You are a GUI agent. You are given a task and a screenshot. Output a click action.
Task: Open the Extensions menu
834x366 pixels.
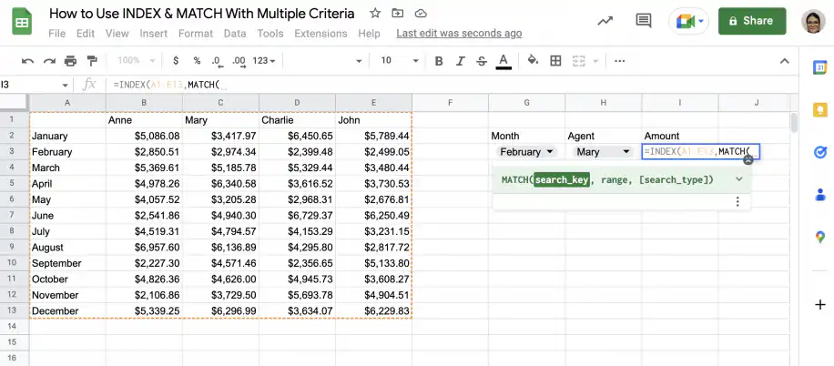[320, 34]
